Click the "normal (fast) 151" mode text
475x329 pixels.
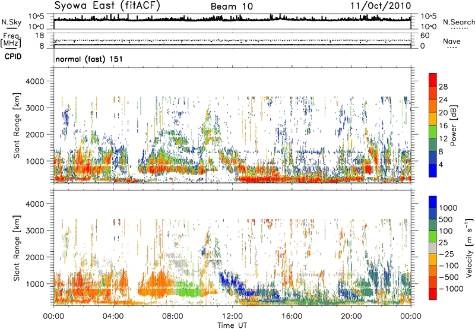click(x=90, y=59)
